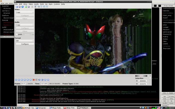Viewport: 175px width, 109px height.
Task: Click the gray jog wheel slider
Action: coord(141,76)
